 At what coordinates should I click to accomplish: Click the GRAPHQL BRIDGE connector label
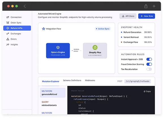tap(76, 50)
